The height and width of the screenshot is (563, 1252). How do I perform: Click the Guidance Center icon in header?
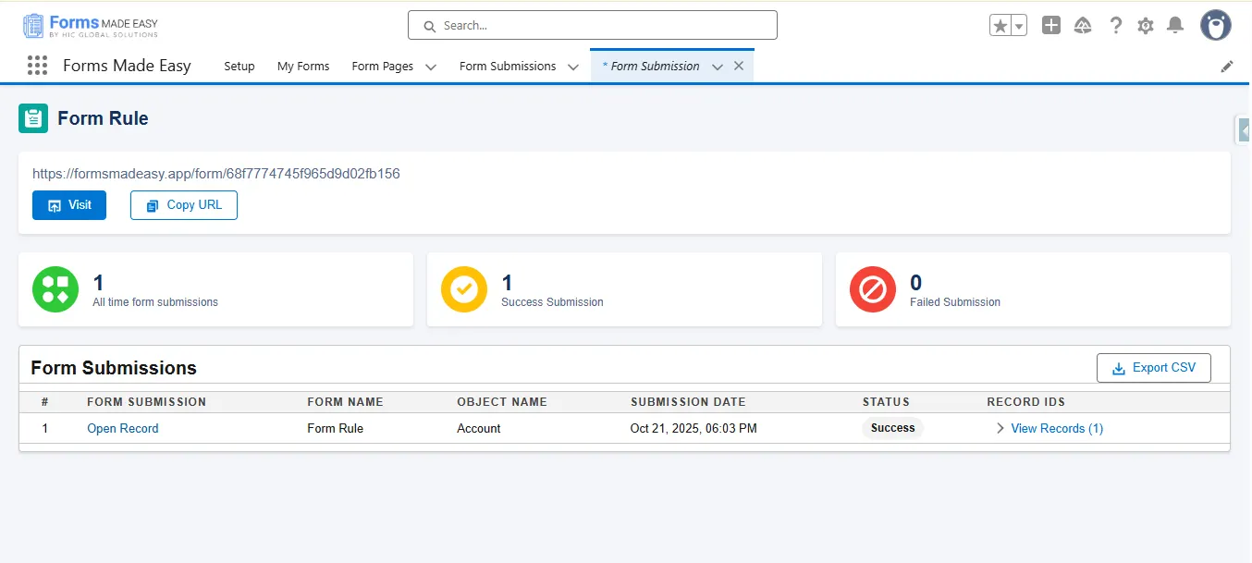(x=1083, y=26)
